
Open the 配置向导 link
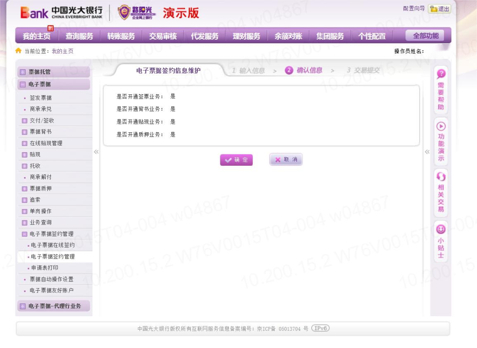coord(414,8)
